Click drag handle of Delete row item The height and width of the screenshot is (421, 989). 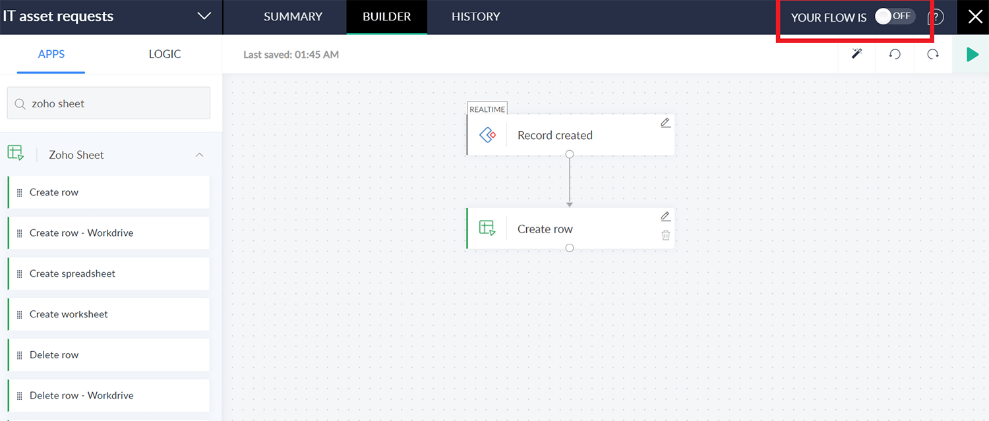click(19, 355)
